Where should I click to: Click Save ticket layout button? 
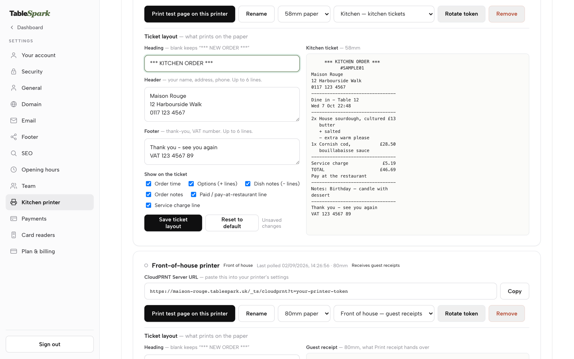173,223
